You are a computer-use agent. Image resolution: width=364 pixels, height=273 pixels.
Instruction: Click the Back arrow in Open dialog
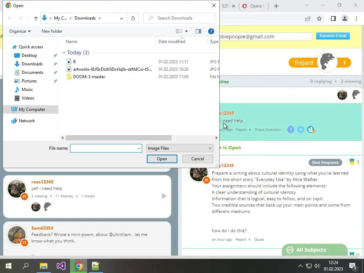10,18
